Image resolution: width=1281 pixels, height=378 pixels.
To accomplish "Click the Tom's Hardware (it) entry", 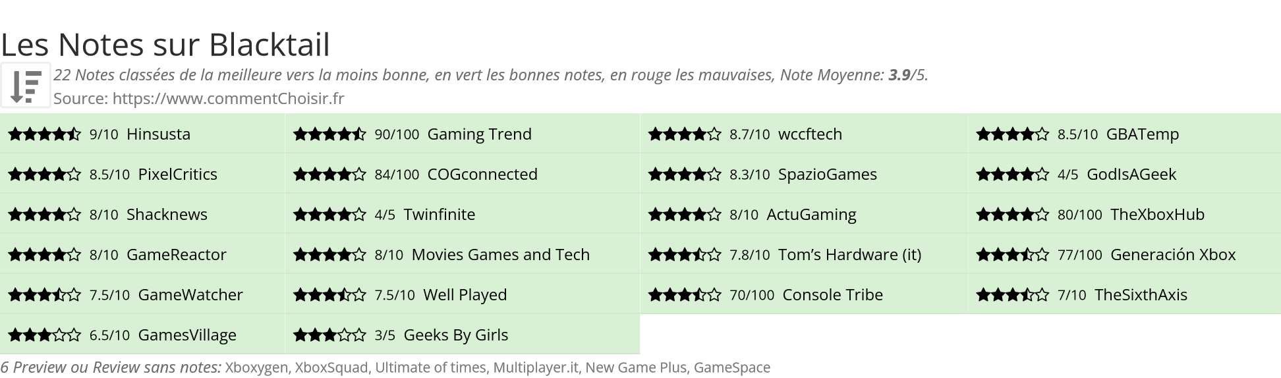I will (849, 255).
